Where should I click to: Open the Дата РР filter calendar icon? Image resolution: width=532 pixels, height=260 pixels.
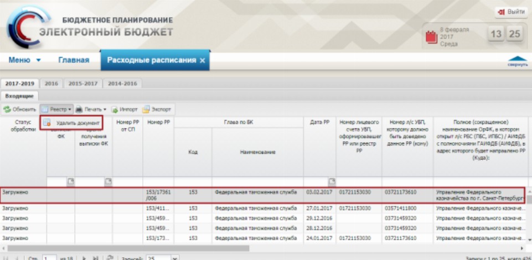(331, 181)
